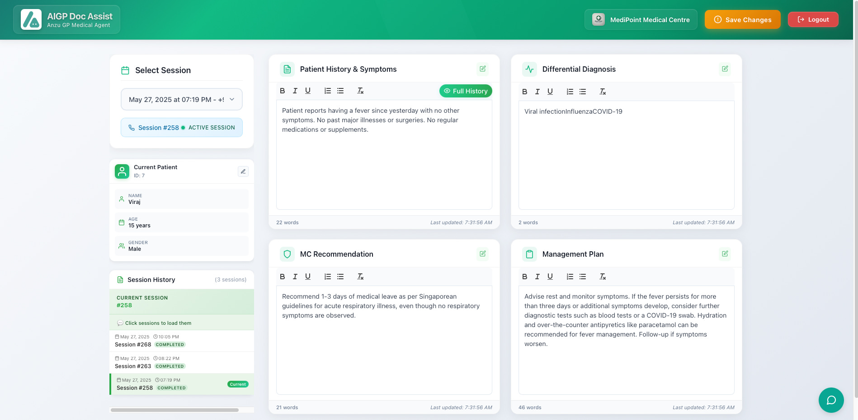Clear formatting in Management Plan editor

coord(603,277)
